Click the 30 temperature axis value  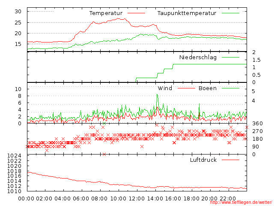[18, 12]
